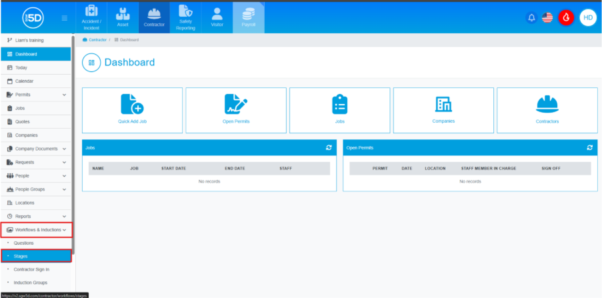Open the Companies building tile icon

443,105
